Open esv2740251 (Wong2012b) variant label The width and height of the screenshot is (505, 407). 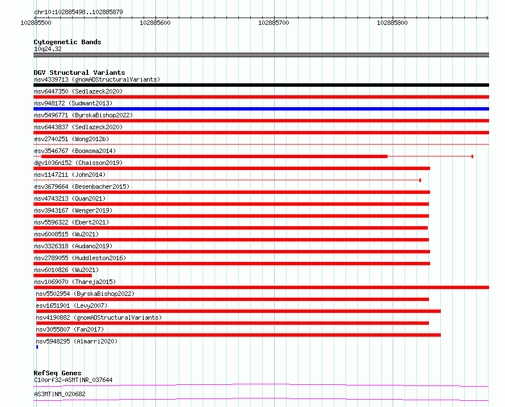71,139
